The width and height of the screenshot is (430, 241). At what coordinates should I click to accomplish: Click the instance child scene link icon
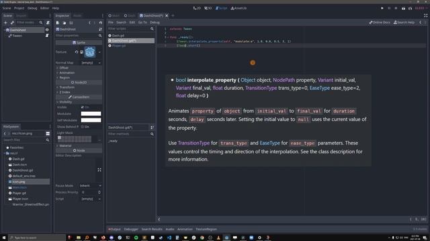(12, 22)
